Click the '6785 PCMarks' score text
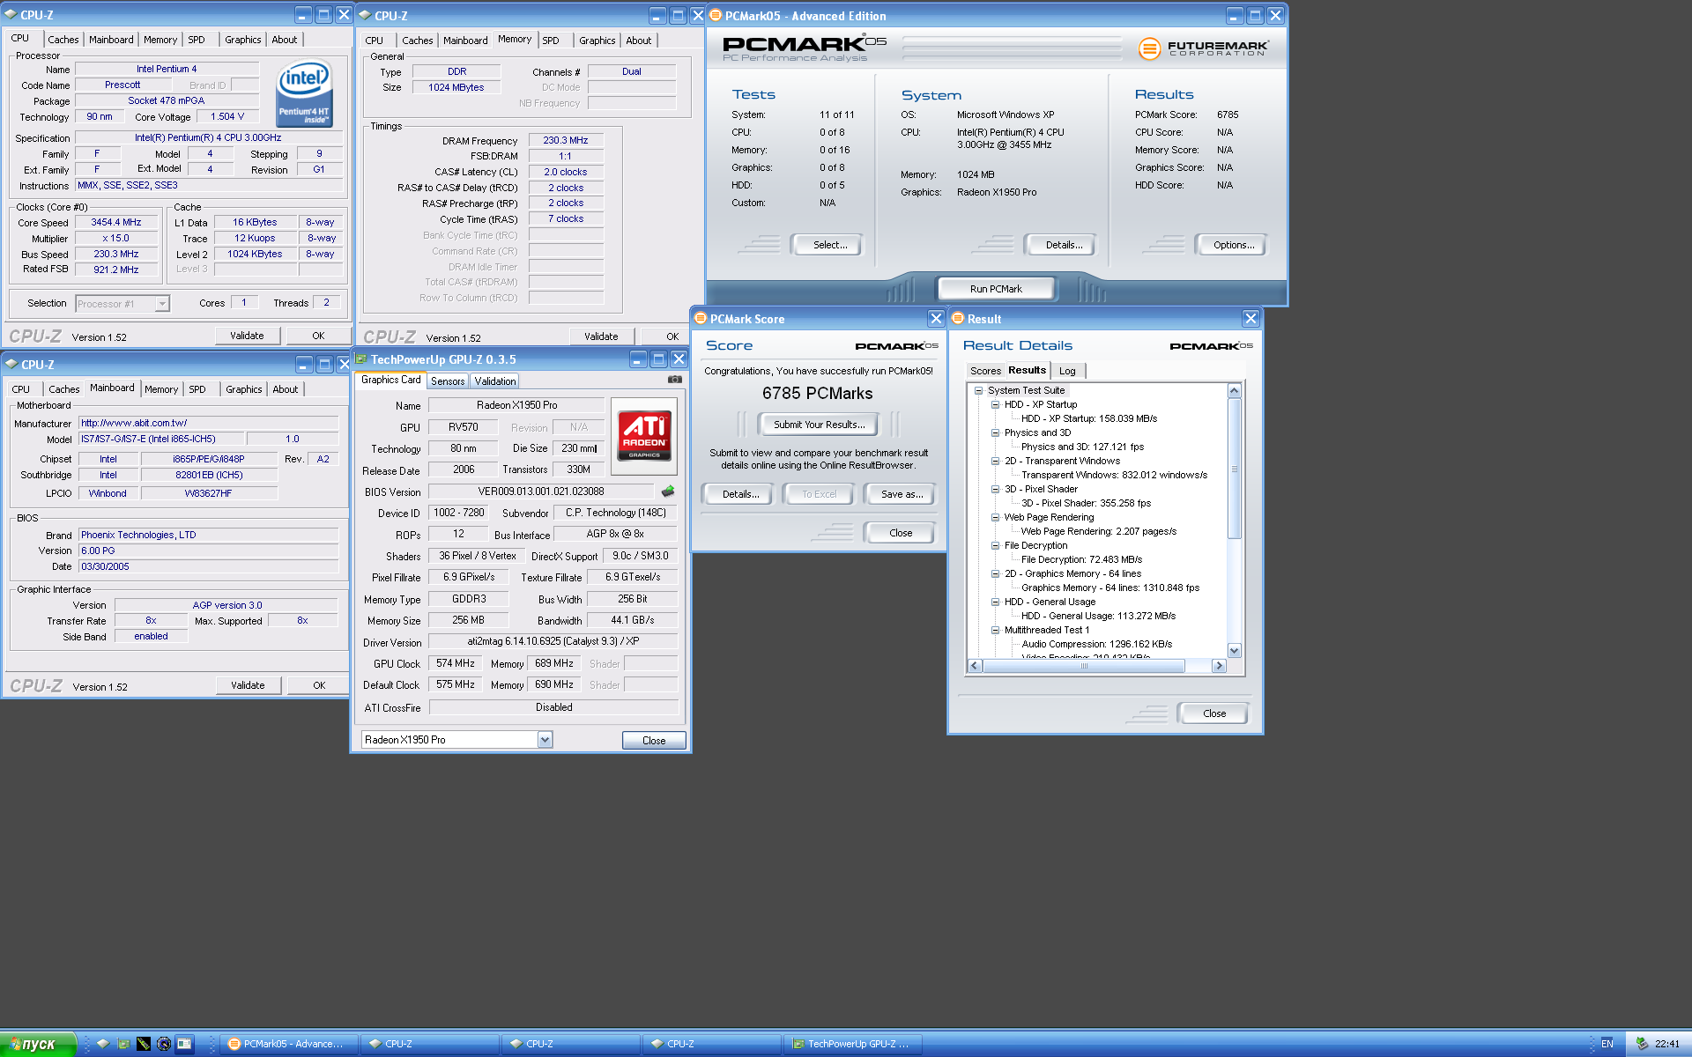Image resolution: width=1692 pixels, height=1057 pixels. click(818, 394)
